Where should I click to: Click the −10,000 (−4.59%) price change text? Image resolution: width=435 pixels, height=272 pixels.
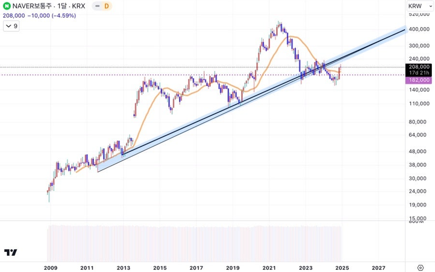[51, 15]
